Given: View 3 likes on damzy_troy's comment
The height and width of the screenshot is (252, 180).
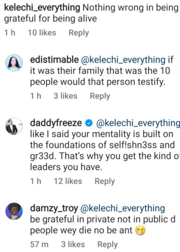Looking at the screenshot, I should point(73,244).
